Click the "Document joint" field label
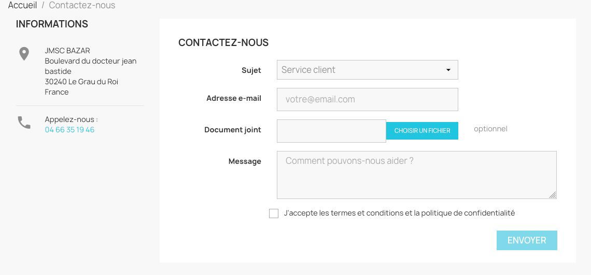 (x=233, y=130)
